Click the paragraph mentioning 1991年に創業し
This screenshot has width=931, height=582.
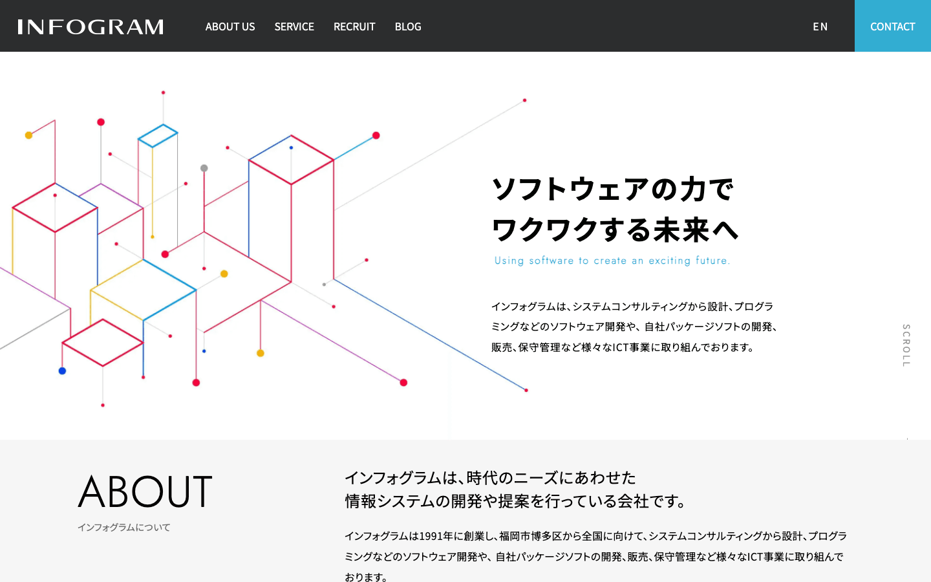click(595, 556)
